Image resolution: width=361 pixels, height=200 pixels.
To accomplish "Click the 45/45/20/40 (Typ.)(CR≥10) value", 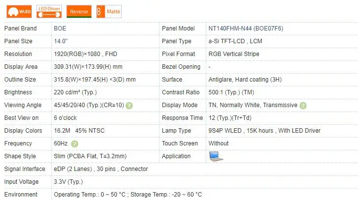I will click(x=89, y=105).
